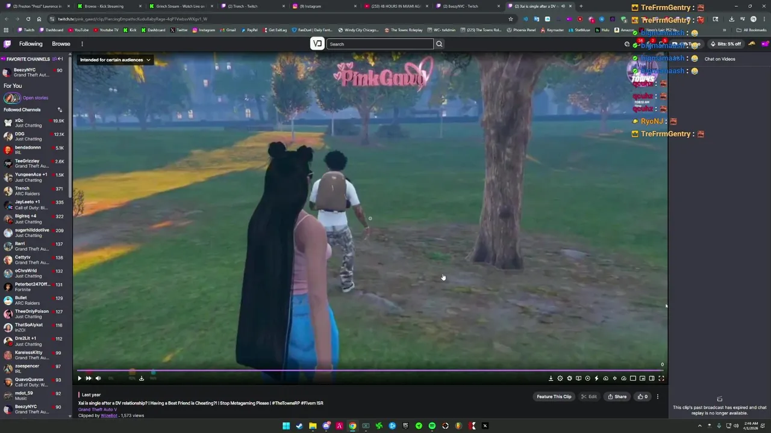Share the clip with the Share button
This screenshot has width=771, height=433.
pyautogui.click(x=617, y=396)
